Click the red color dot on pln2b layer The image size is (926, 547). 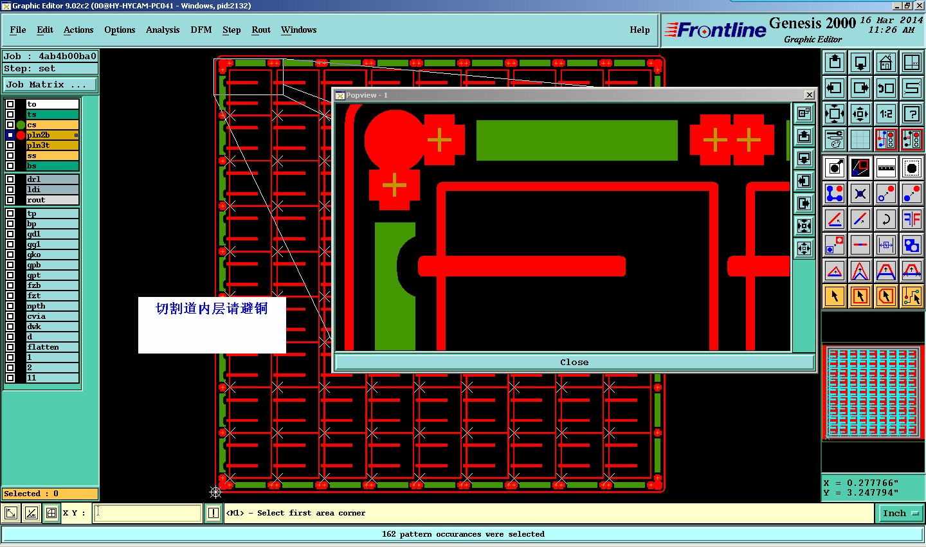21,135
